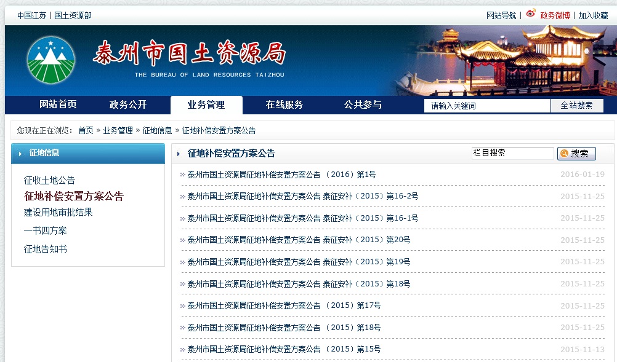
Task: Click the Weibo icon beside 政务微博
Action: point(531,14)
